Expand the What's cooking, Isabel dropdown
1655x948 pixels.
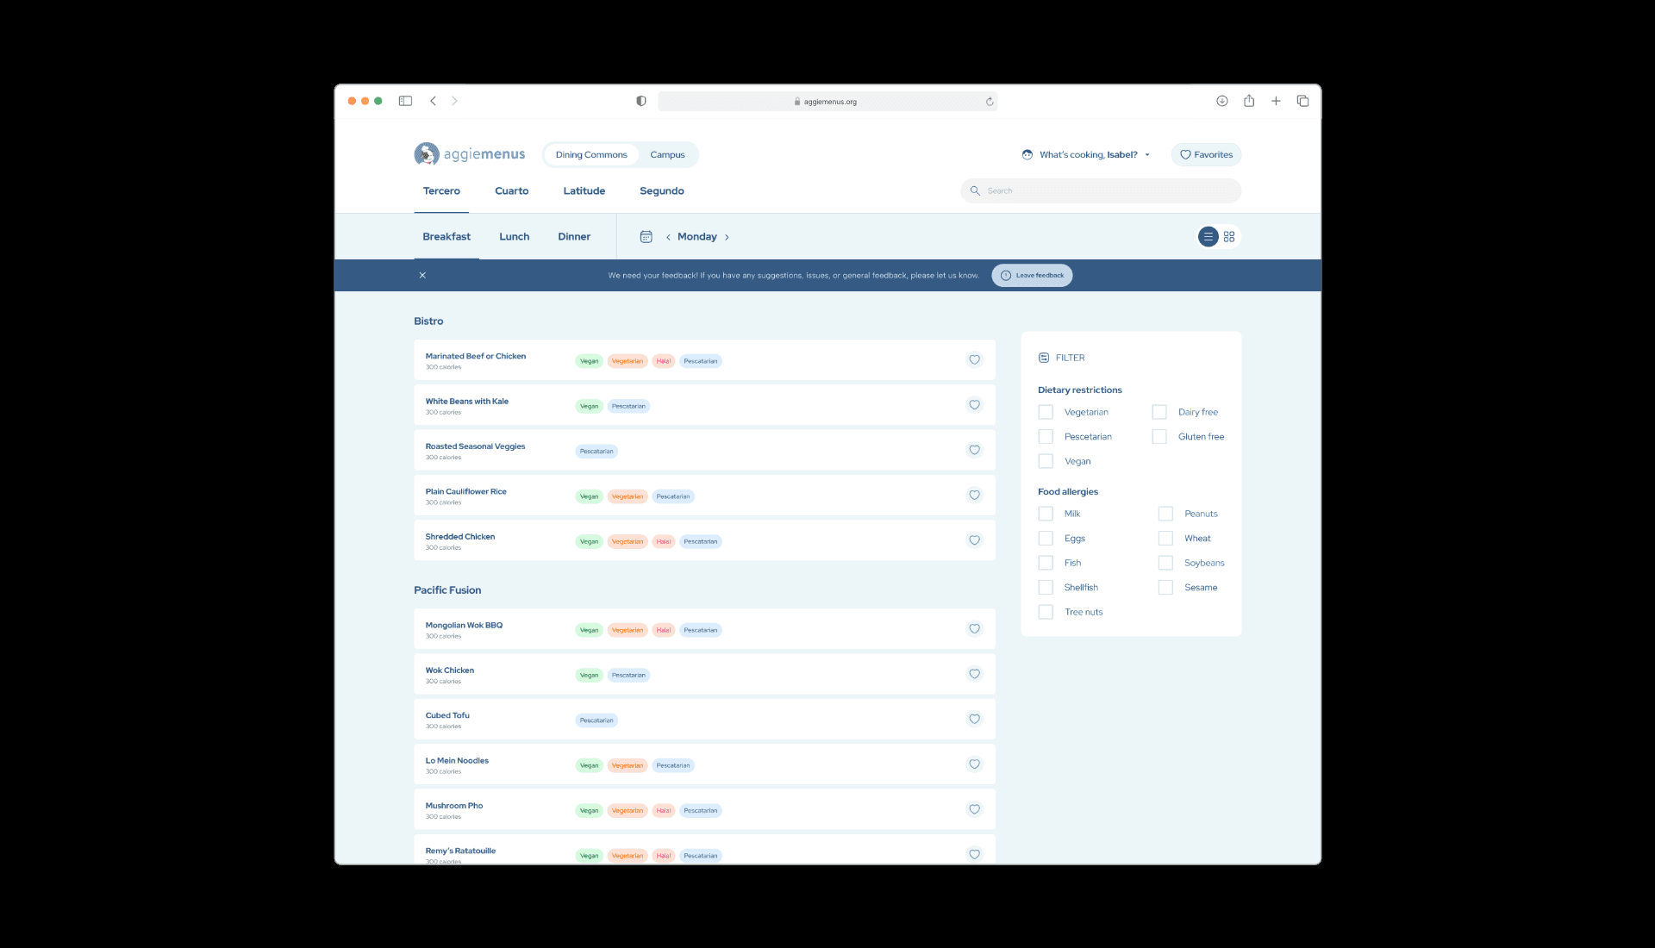click(1088, 155)
